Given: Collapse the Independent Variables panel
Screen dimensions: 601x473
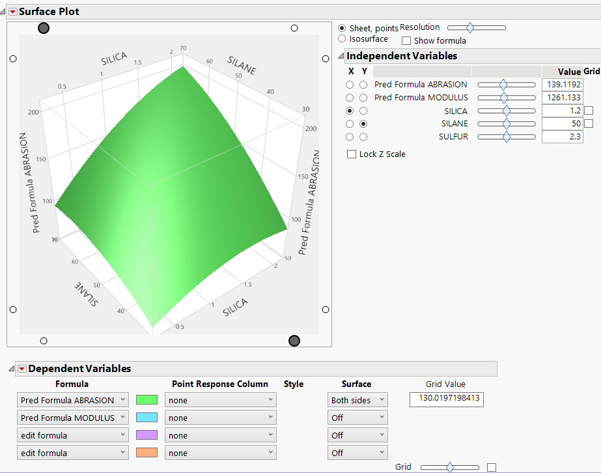Looking at the screenshot, I should [341, 55].
